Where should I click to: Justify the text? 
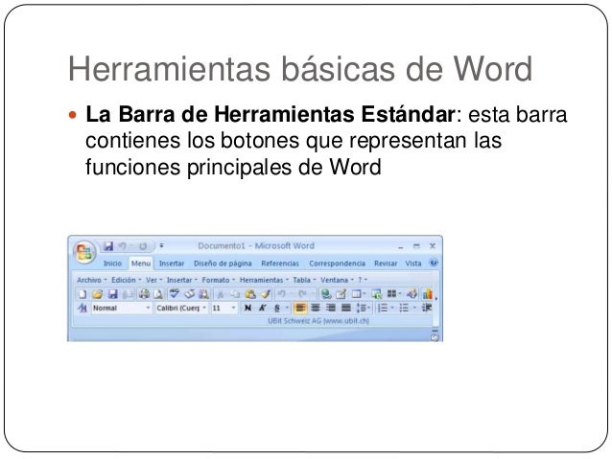click(346, 309)
